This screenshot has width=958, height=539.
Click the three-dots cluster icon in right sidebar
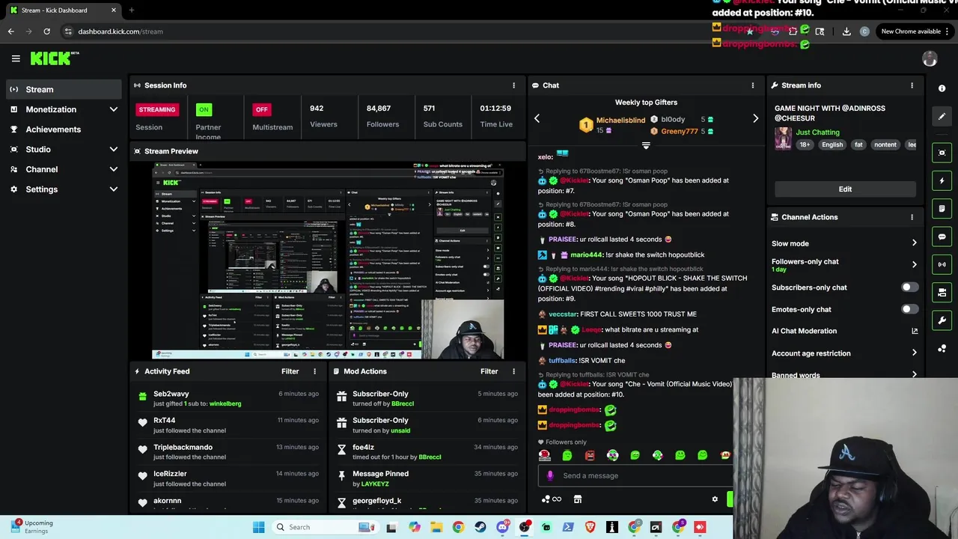coord(942,349)
